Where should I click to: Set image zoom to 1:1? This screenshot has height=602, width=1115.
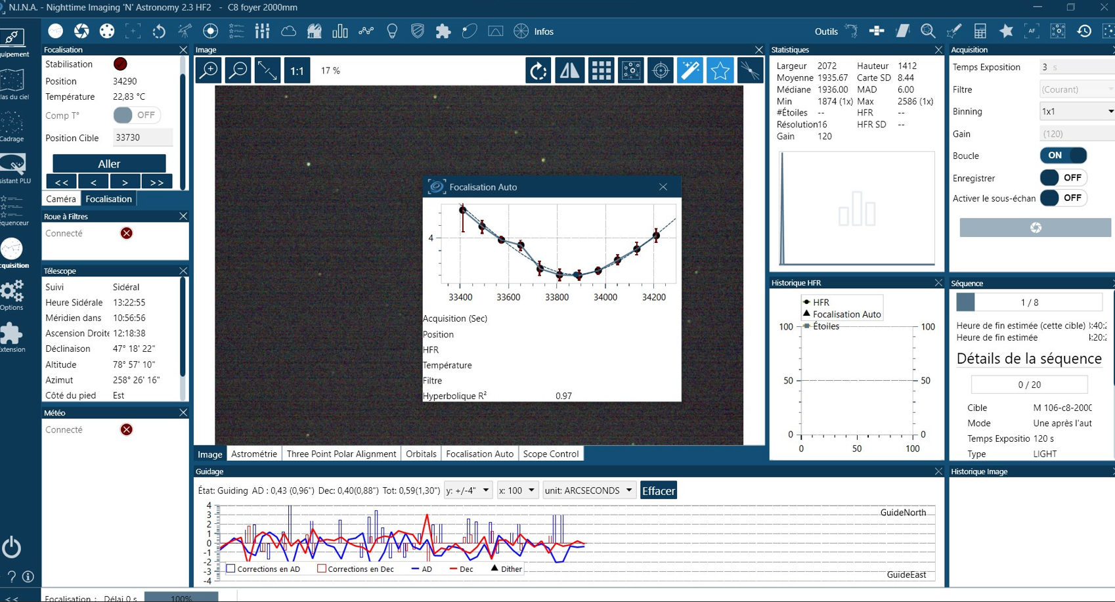[297, 70]
